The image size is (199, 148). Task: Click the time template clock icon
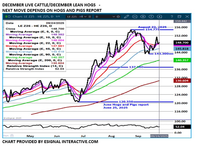[x=118, y=17]
